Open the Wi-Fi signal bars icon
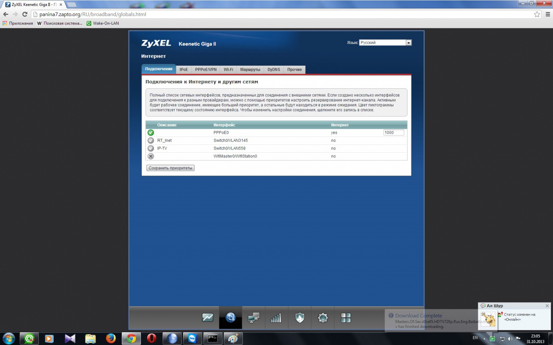553x345 pixels. (x=276, y=318)
